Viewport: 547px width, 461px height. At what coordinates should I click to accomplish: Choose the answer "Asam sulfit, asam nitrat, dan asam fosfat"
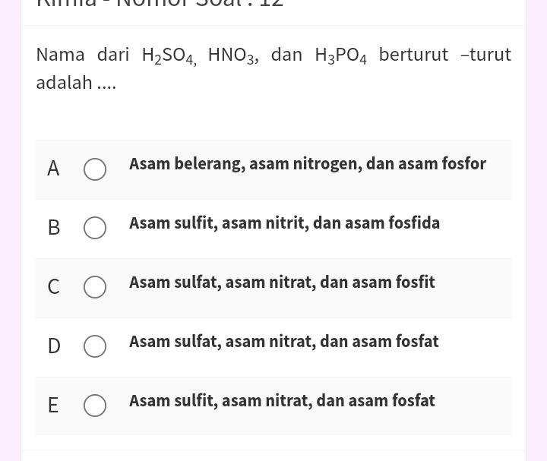tap(282, 401)
